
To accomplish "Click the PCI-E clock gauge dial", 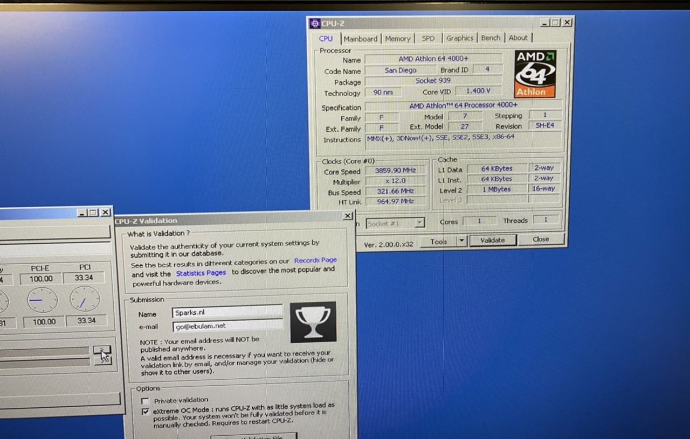I will click(42, 300).
